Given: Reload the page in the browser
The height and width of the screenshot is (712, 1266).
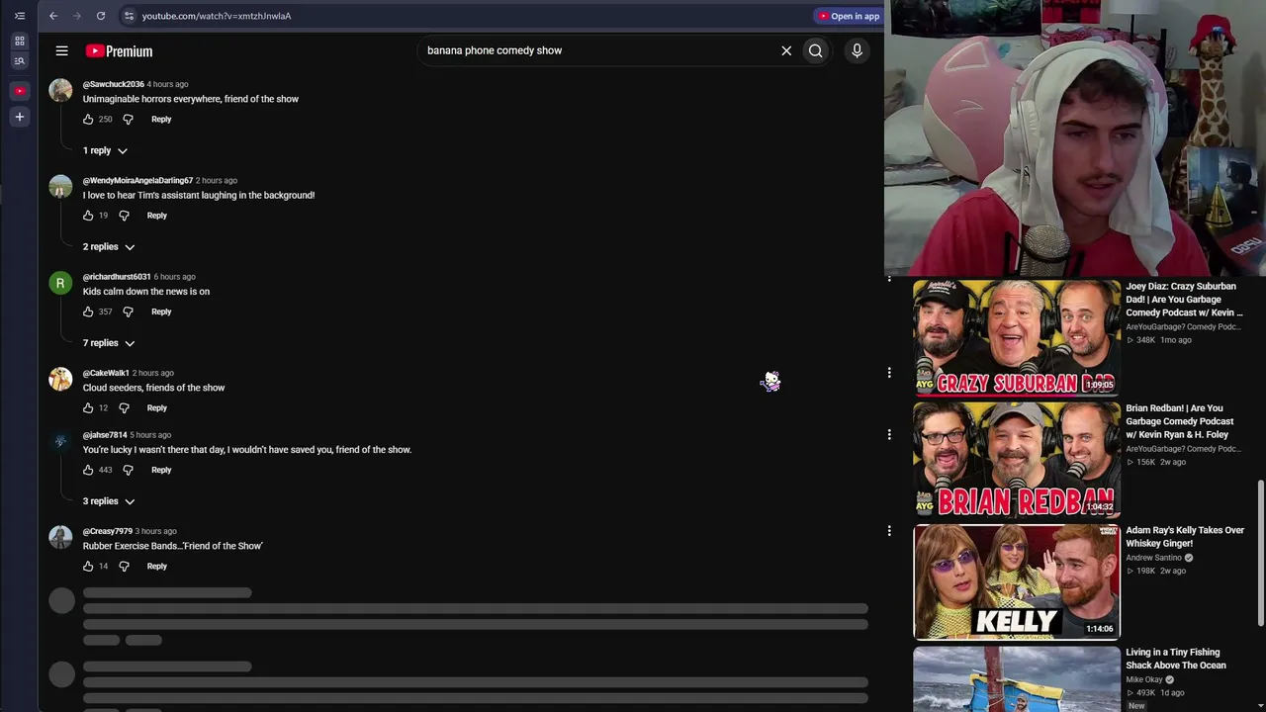Looking at the screenshot, I should tap(101, 16).
